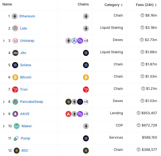This screenshot has height=156, width=161.
Task: Click the Solana logo next to Solana name
Action: point(15,65)
